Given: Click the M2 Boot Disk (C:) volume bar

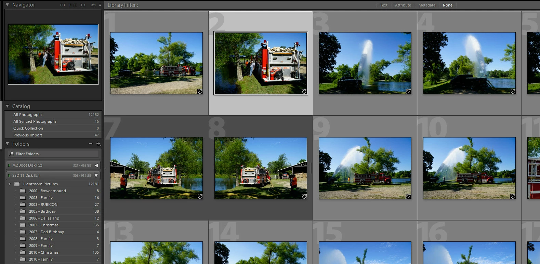Looking at the screenshot, I should point(53,166).
